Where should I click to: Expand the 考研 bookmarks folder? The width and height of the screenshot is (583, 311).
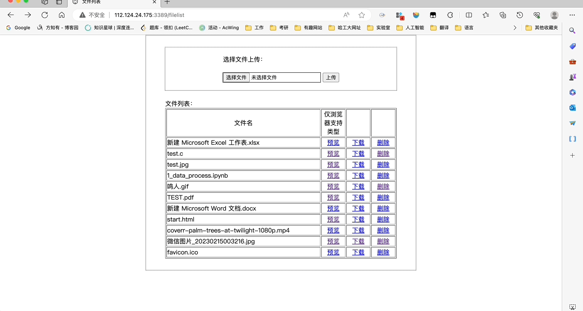coord(279,28)
